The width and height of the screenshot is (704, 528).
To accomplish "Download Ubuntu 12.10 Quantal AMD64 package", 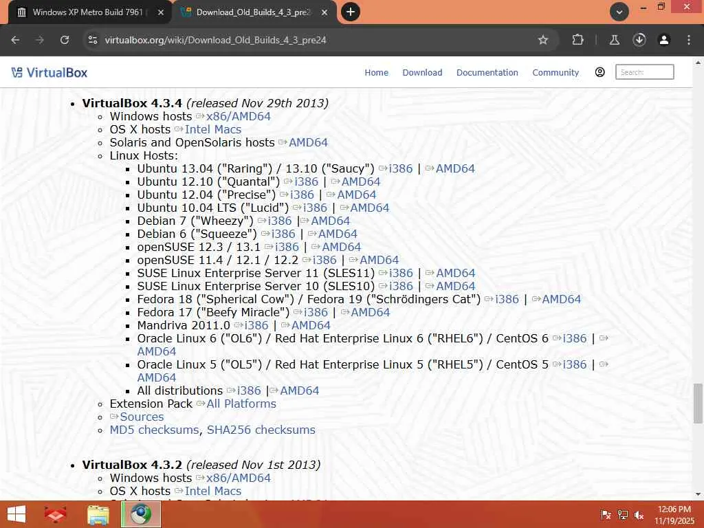I will 360,181.
